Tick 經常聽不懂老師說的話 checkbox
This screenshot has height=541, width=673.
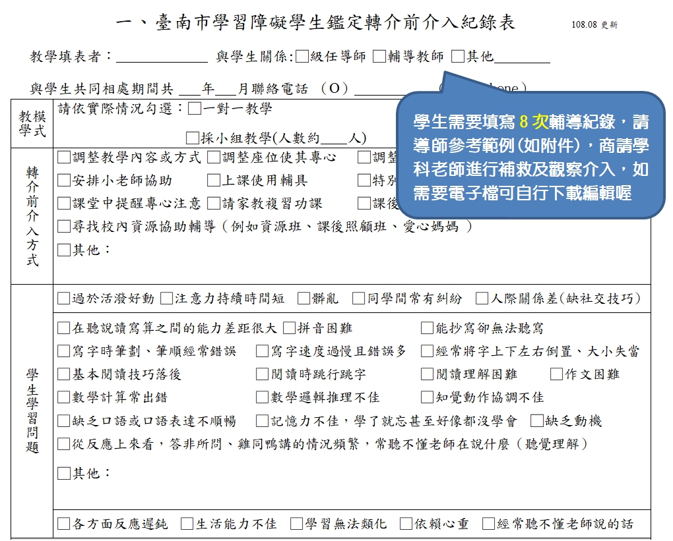[x=488, y=524]
